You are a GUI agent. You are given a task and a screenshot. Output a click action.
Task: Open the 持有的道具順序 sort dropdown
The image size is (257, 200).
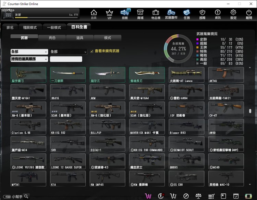click(29, 59)
